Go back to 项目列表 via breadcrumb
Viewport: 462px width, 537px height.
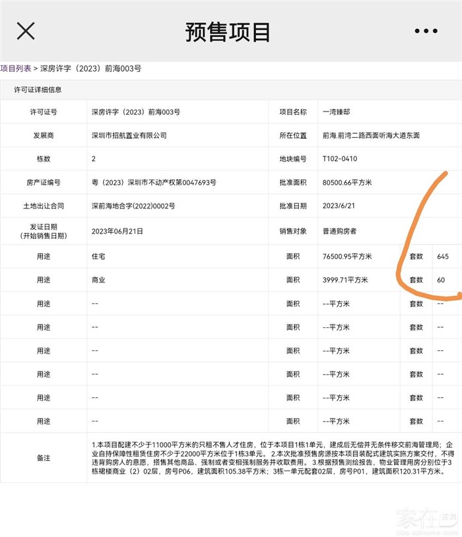click(x=15, y=68)
